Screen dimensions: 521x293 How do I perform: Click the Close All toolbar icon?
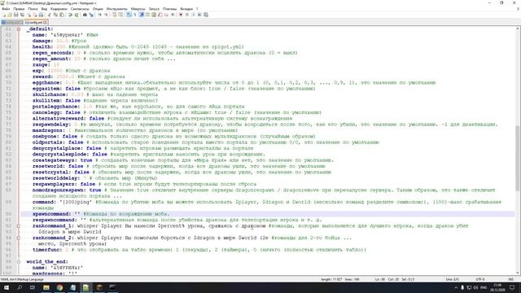(35, 15)
